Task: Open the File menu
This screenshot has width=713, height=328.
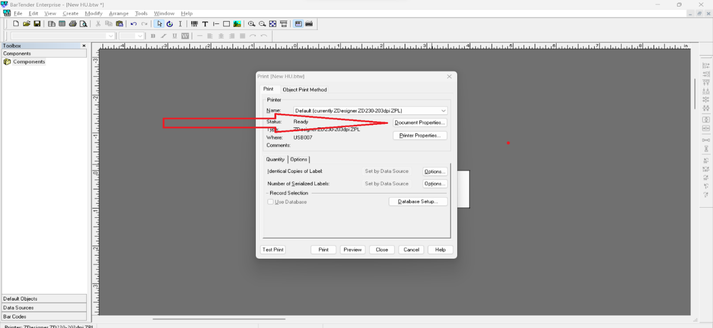Action: click(x=18, y=13)
